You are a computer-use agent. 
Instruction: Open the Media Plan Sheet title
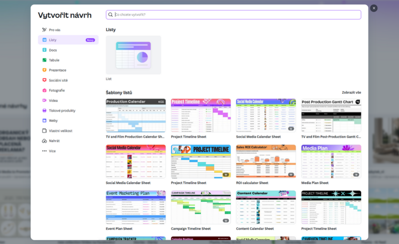pyautogui.click(x=315, y=183)
